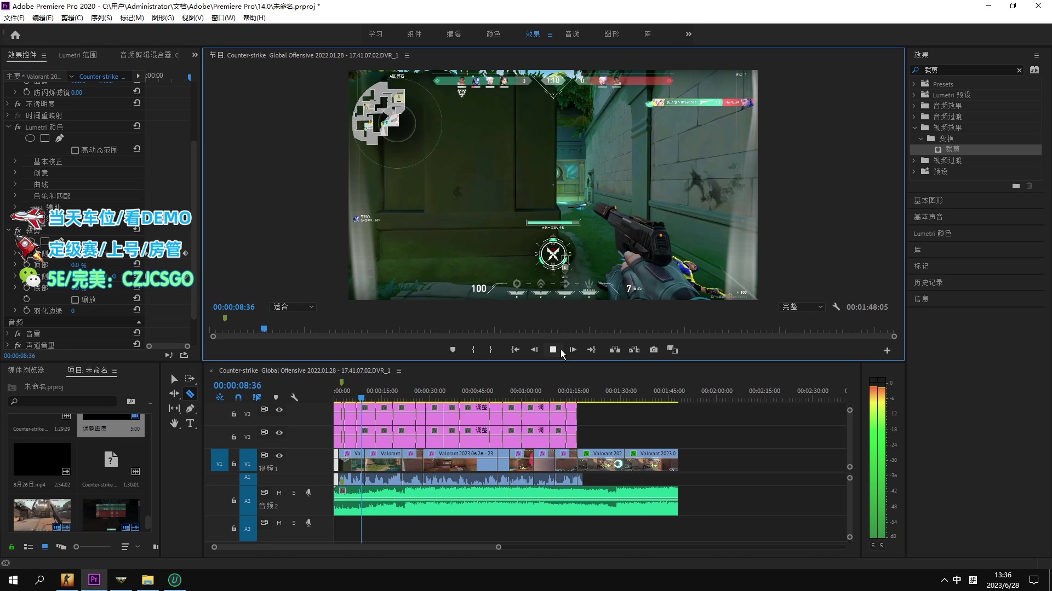Viewport: 1052px width, 591px height.
Task: Switch to the 颜色 workspace tab
Action: (x=493, y=34)
